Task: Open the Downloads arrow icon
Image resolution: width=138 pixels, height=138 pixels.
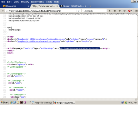Action: [x=110, y=11]
